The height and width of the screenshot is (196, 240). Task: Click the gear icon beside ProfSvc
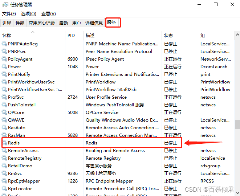(x=4, y=97)
